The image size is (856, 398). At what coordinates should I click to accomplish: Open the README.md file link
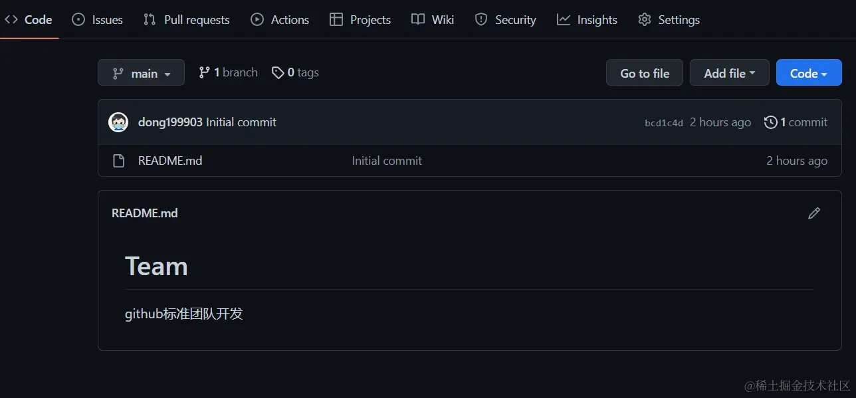(x=170, y=161)
